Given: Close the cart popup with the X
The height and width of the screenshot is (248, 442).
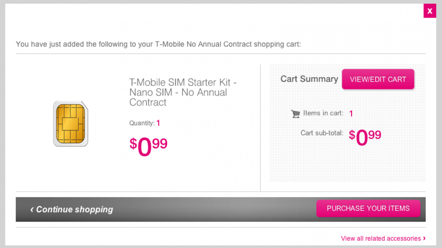Looking at the screenshot, I should click(x=429, y=11).
